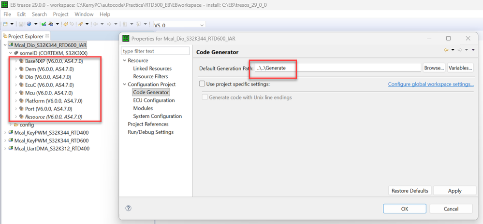Viewport: 483px width, 224px height.
Task: Click the Help question mark icon
Action: [x=128, y=209]
